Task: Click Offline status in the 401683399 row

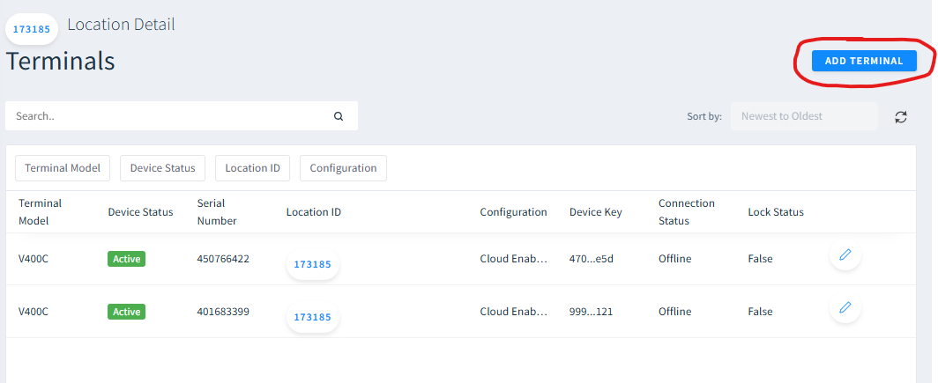Action: point(674,312)
